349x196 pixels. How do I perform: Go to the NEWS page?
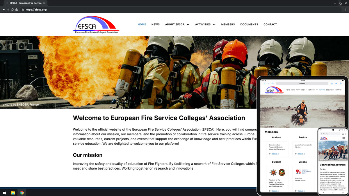[x=156, y=24]
